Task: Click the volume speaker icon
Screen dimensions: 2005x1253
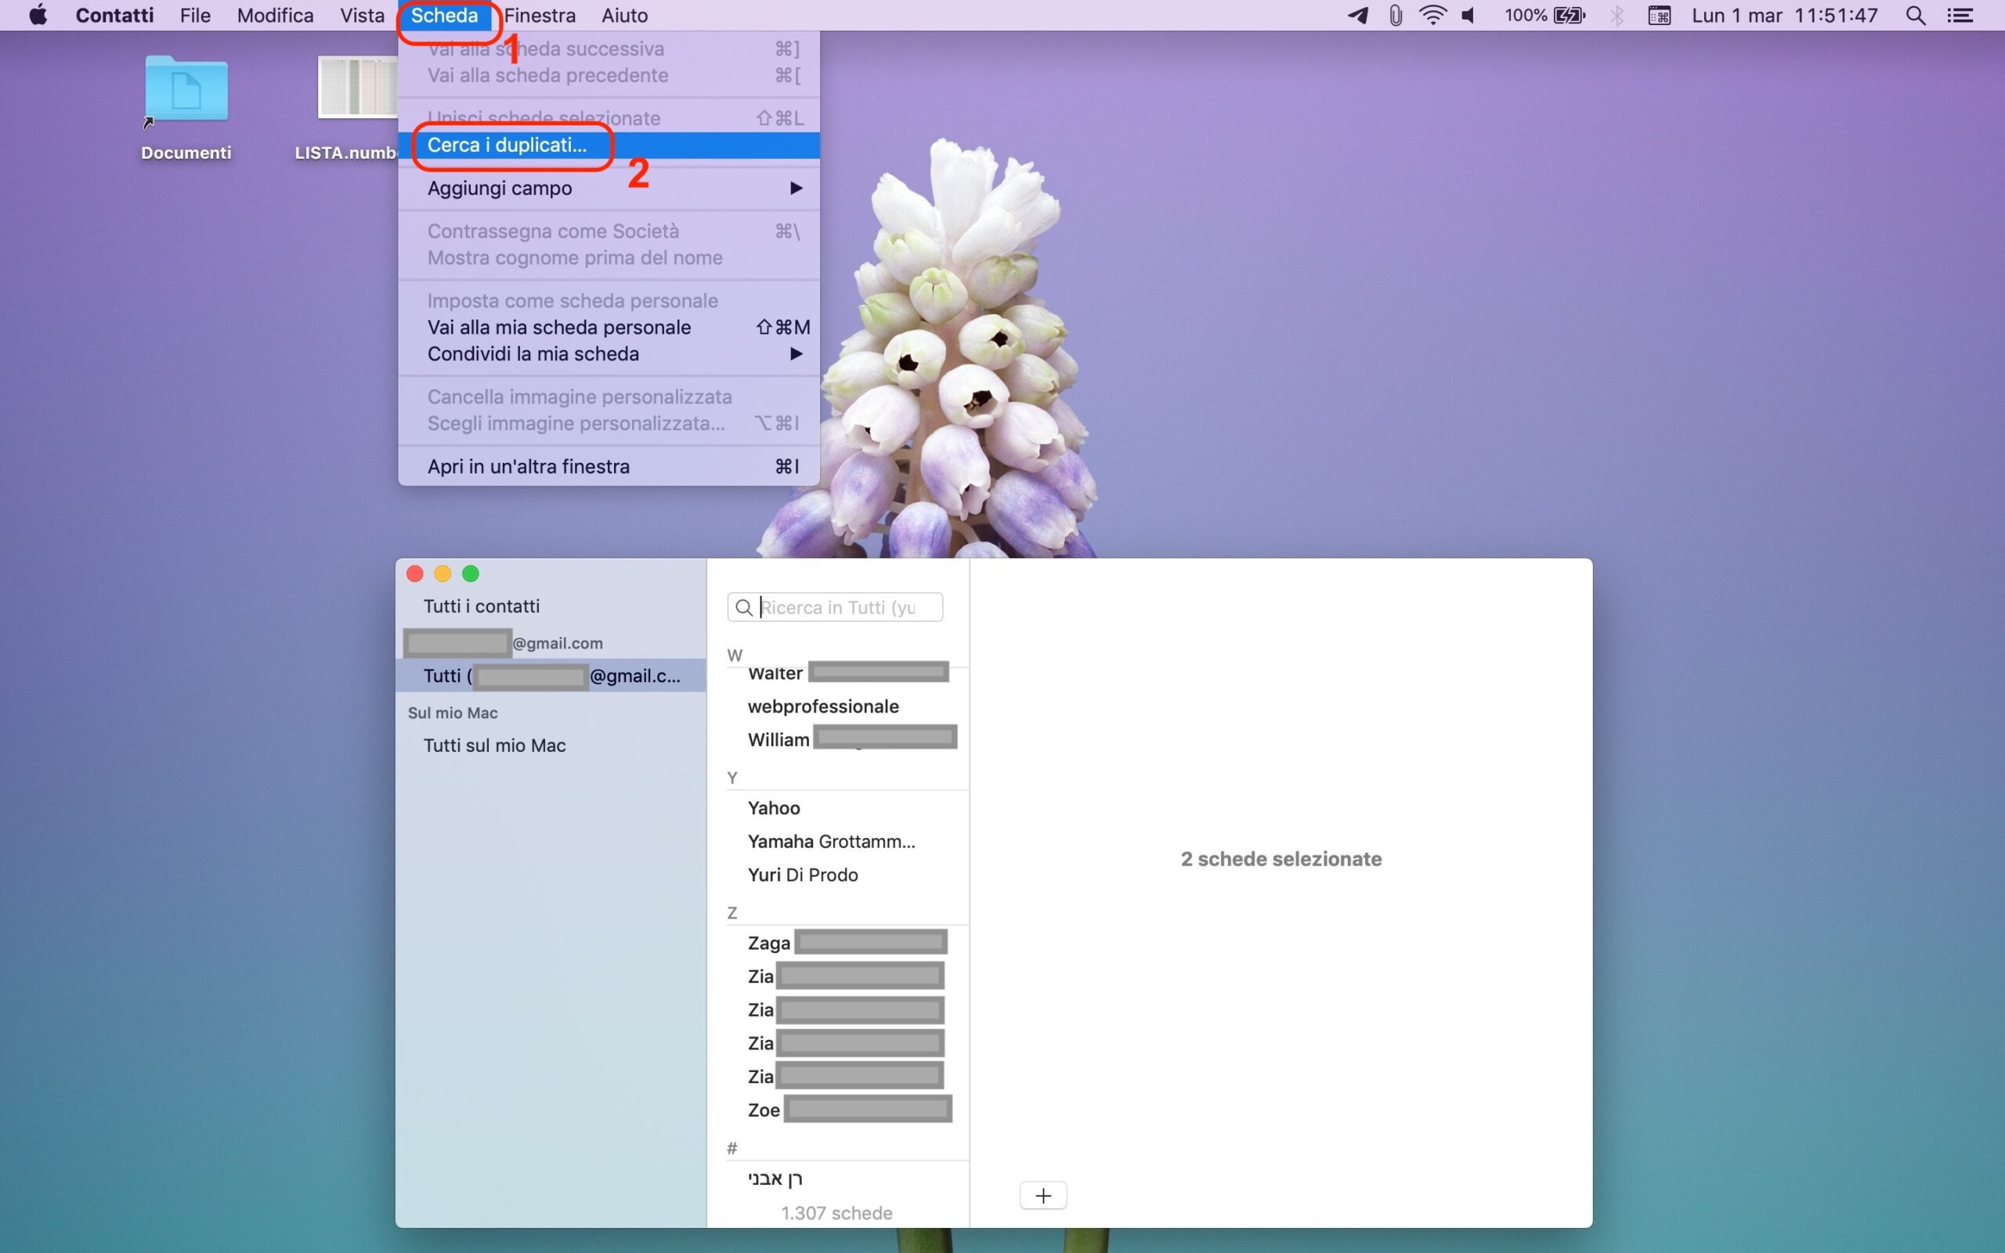Action: pos(1469,15)
